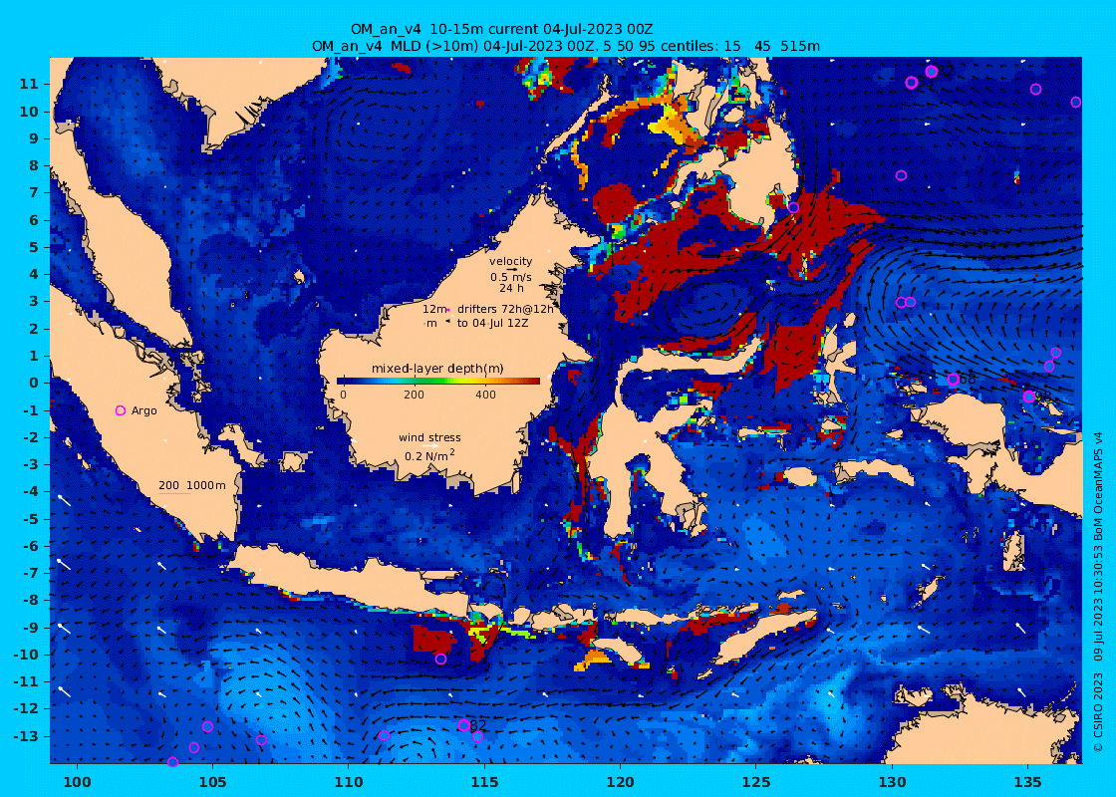
Task: Click the longitude axis label 110
Action: pos(349,782)
